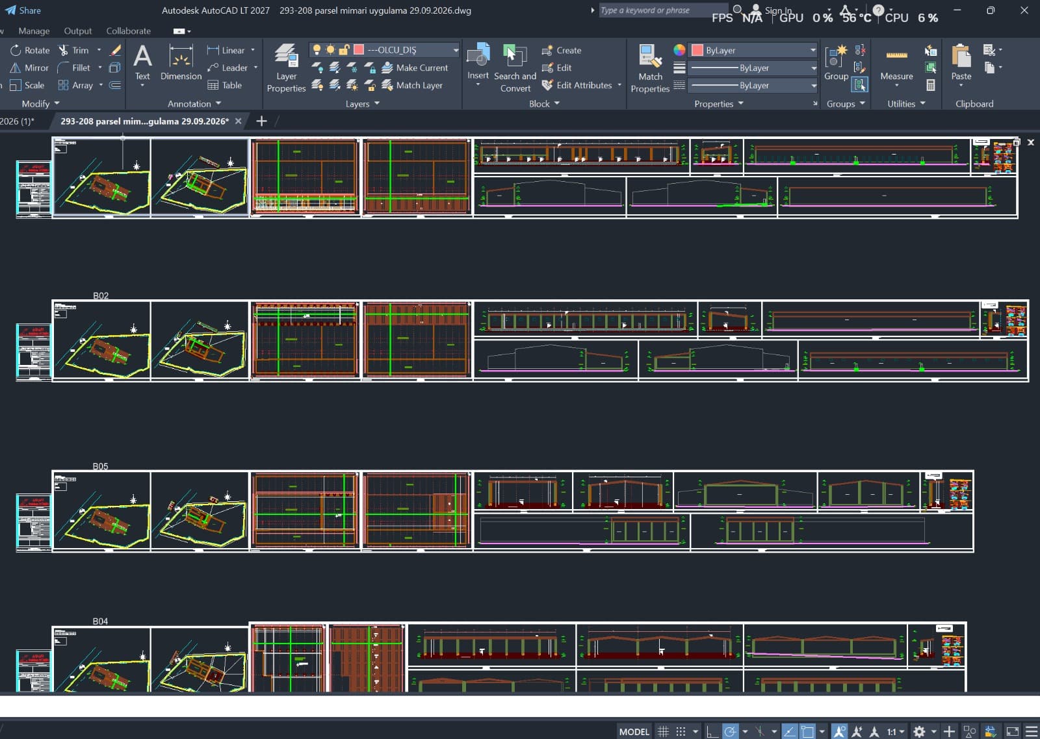Toggle snap mode in status bar
This screenshot has width=1040, height=739.
[681, 731]
